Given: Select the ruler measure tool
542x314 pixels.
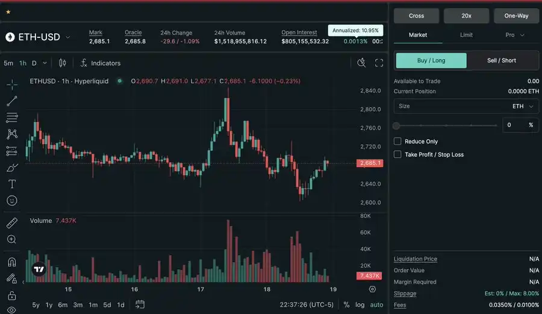Looking at the screenshot, I should click(12, 224).
